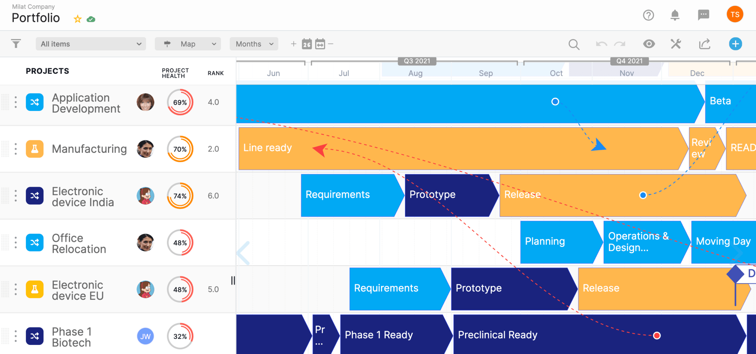
Task: Toggle the favorite star next to Portfolio
Action: pos(78,19)
